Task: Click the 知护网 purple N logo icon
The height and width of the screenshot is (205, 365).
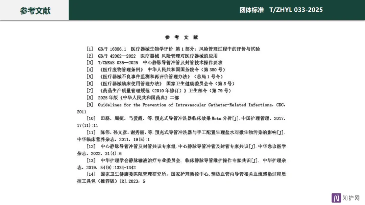Action: tap(336, 198)
